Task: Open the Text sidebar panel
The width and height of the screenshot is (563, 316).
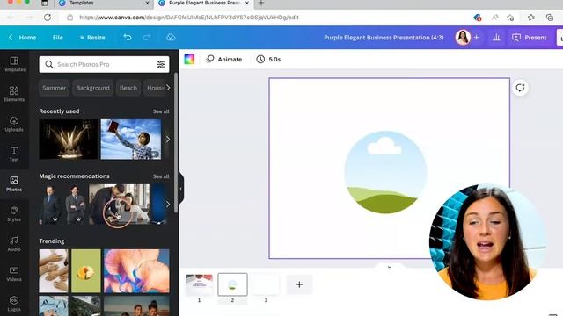Action: [x=14, y=154]
